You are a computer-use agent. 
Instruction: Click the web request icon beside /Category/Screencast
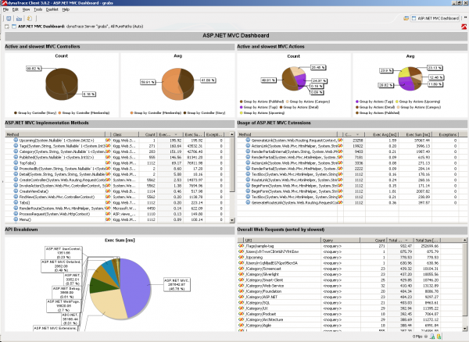click(241, 269)
